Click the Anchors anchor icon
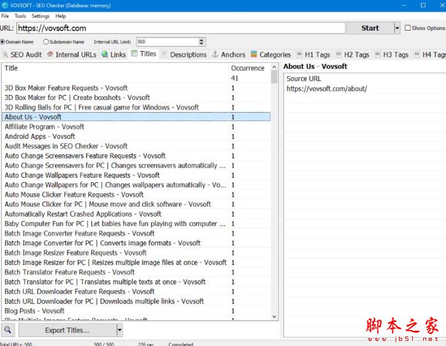Viewport: 446px width, 346px height. point(215,54)
